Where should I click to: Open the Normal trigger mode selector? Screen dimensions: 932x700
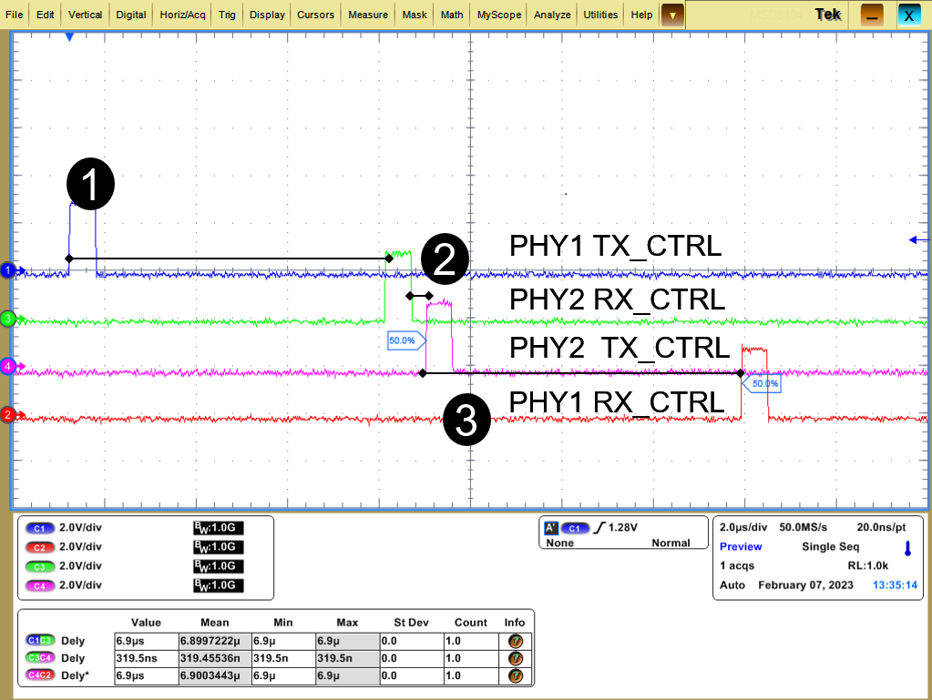pos(671,543)
